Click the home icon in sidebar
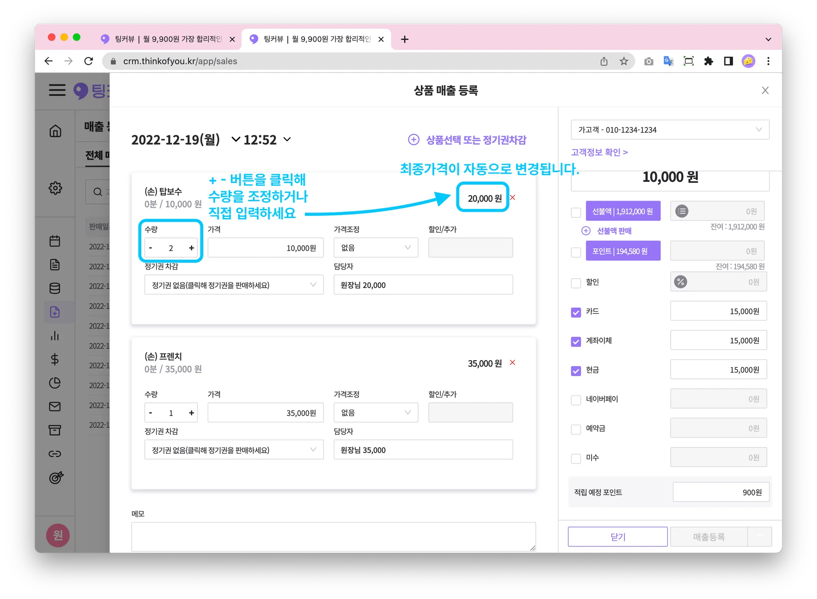817x599 pixels. [55, 131]
